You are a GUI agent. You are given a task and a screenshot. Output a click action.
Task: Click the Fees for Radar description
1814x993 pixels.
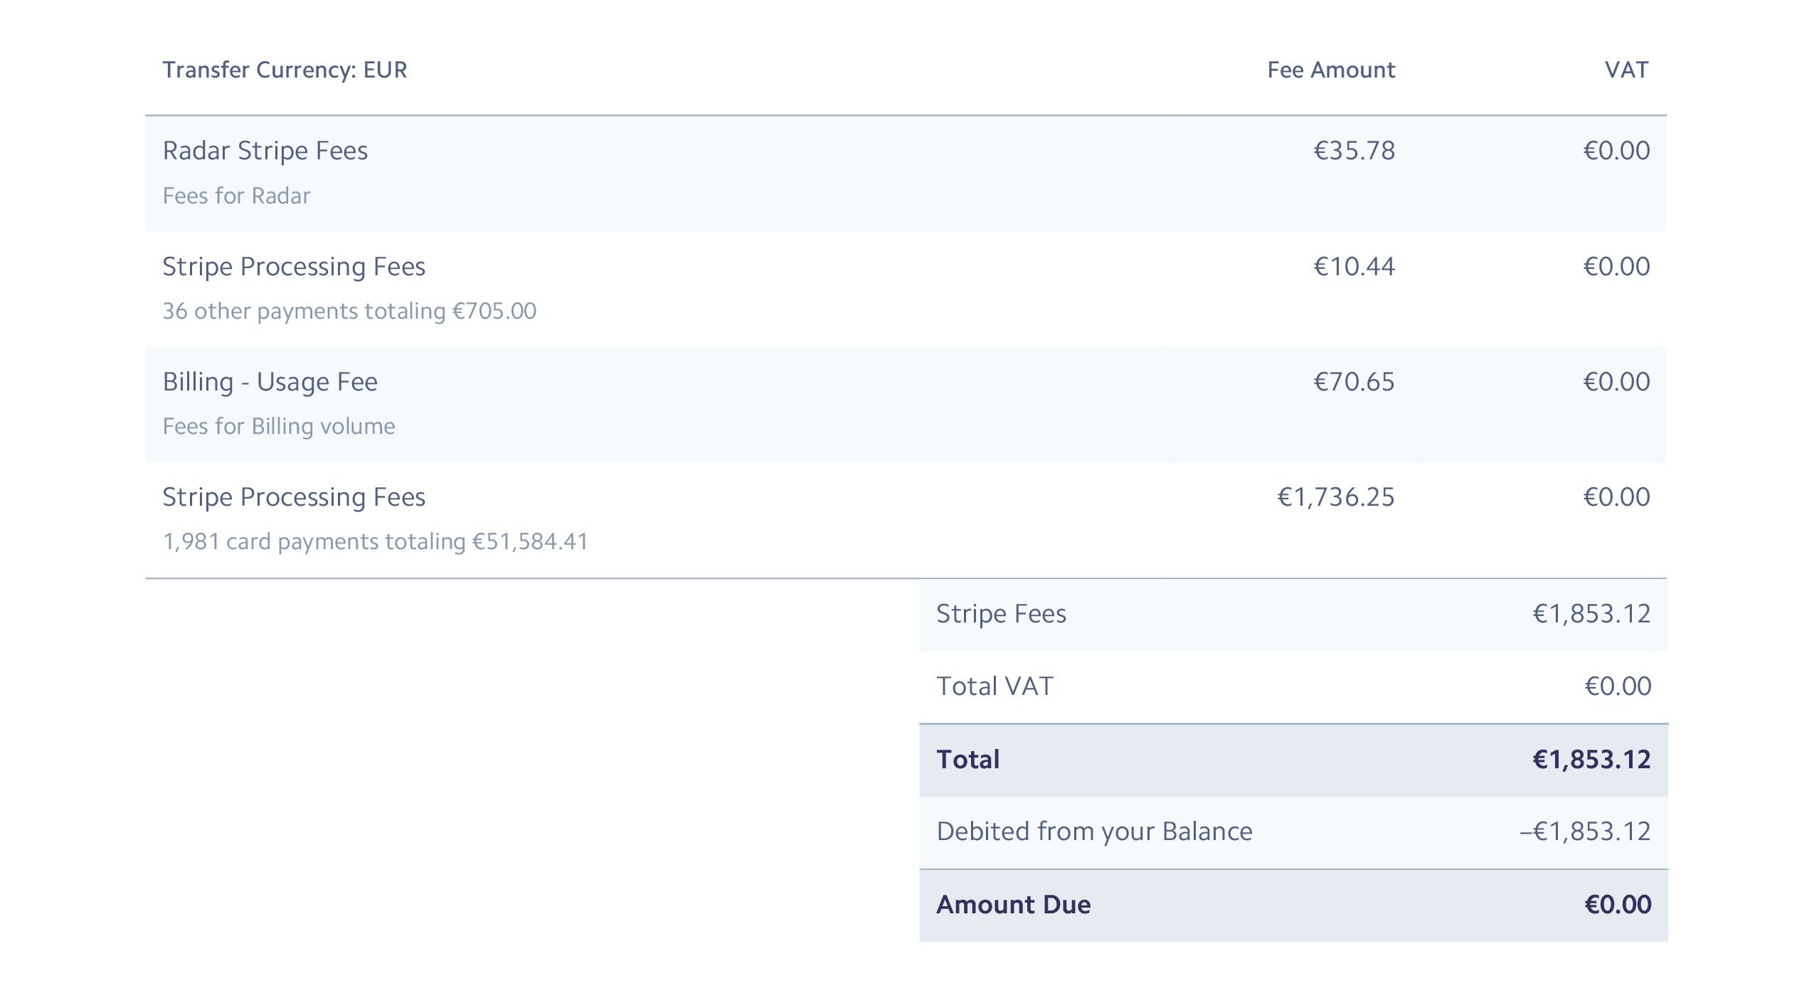click(236, 196)
